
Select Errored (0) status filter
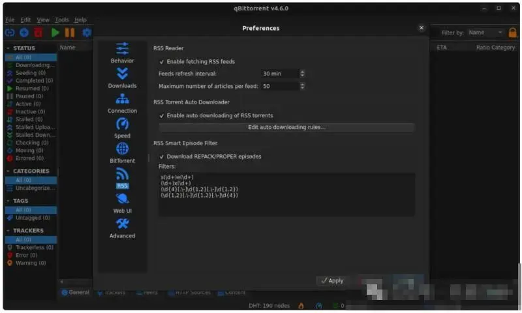pos(31,158)
